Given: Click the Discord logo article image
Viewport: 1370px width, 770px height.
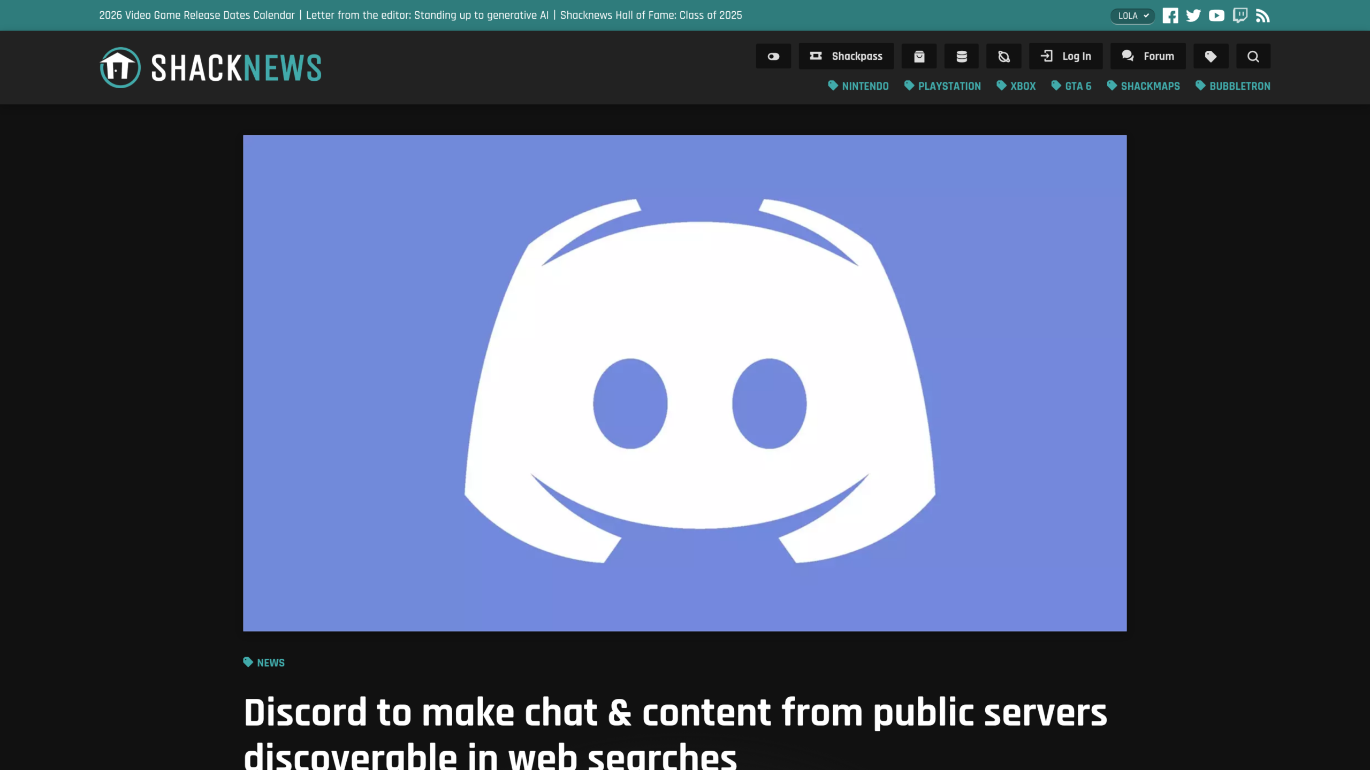Looking at the screenshot, I should [684, 383].
